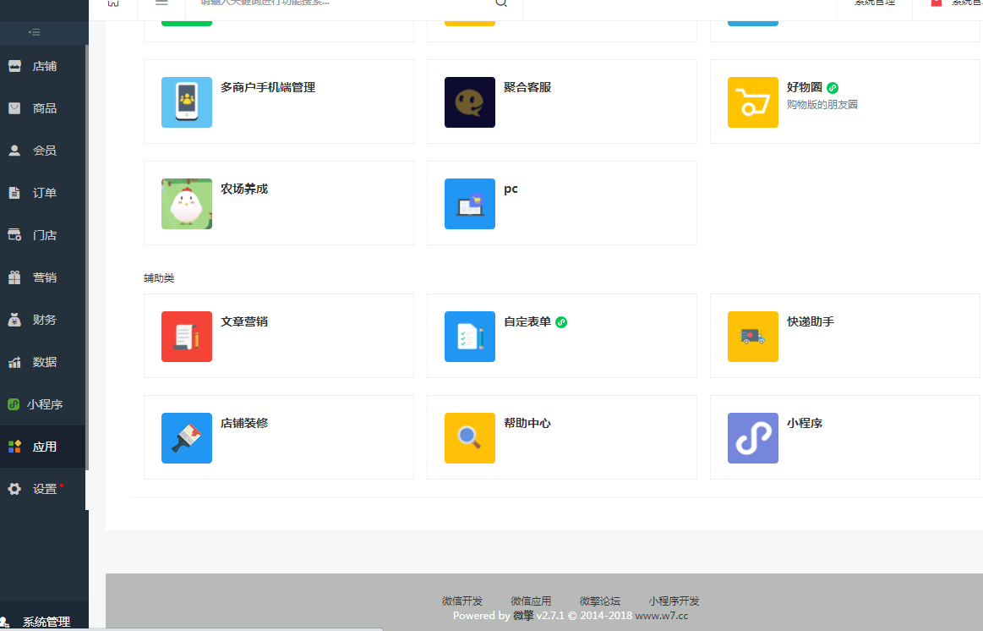Open the 自定表单 checklist icon
983x631 pixels.
[470, 337]
